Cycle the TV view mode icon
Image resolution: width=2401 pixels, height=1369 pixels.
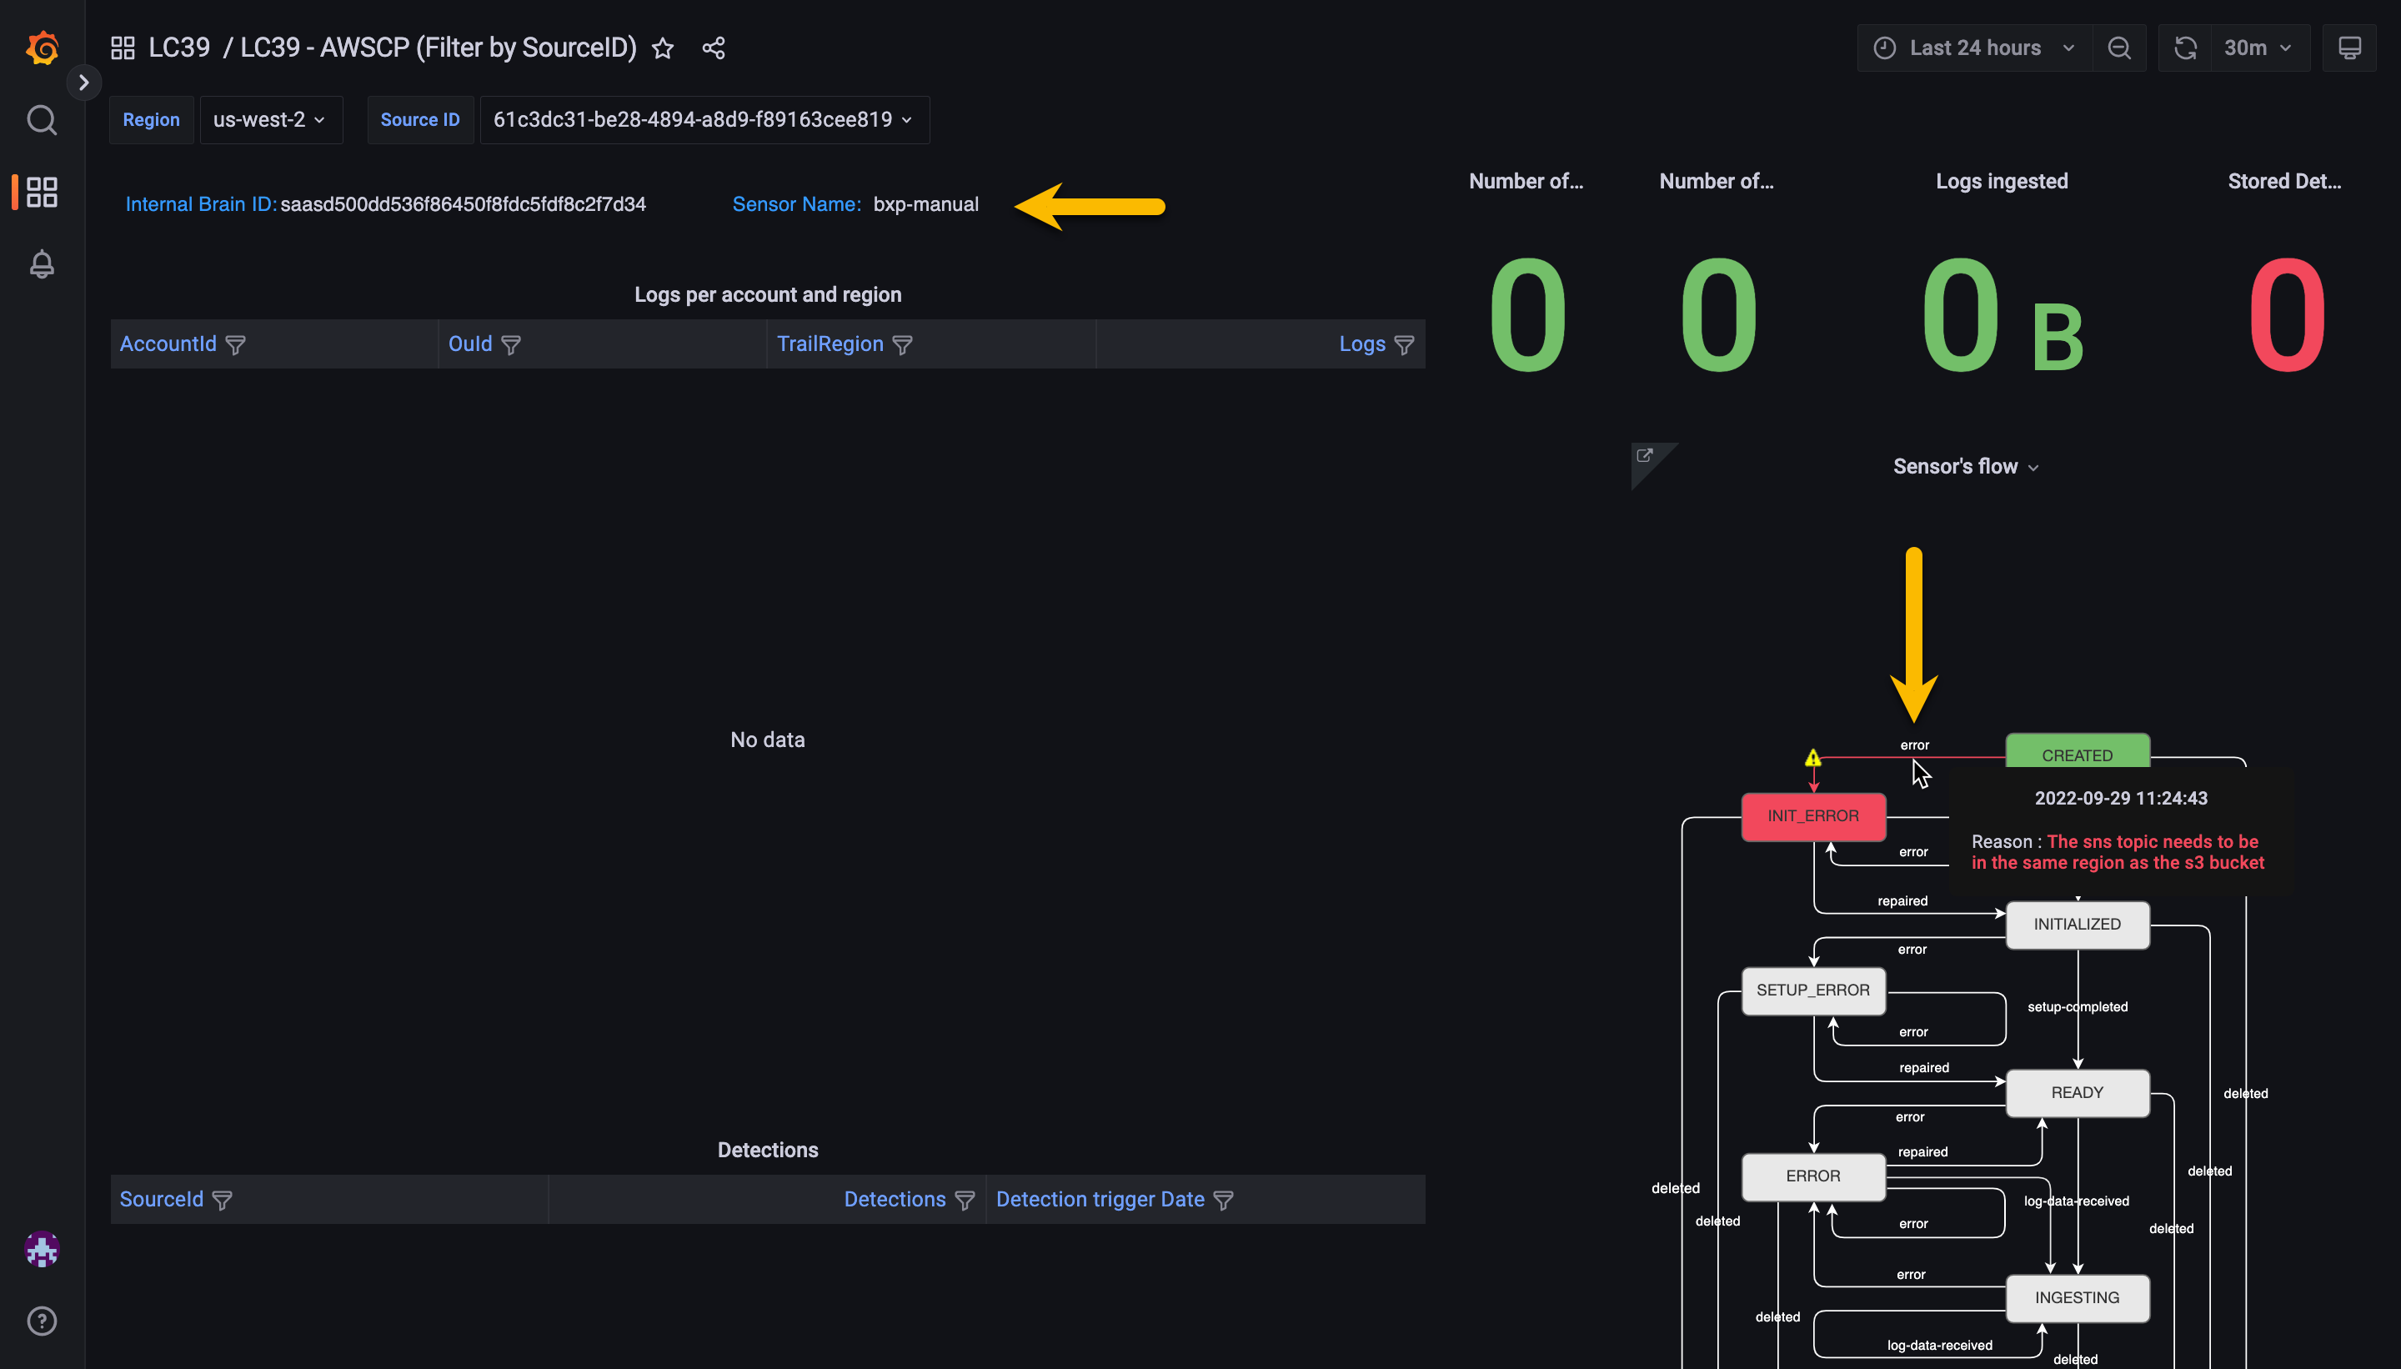click(2348, 48)
